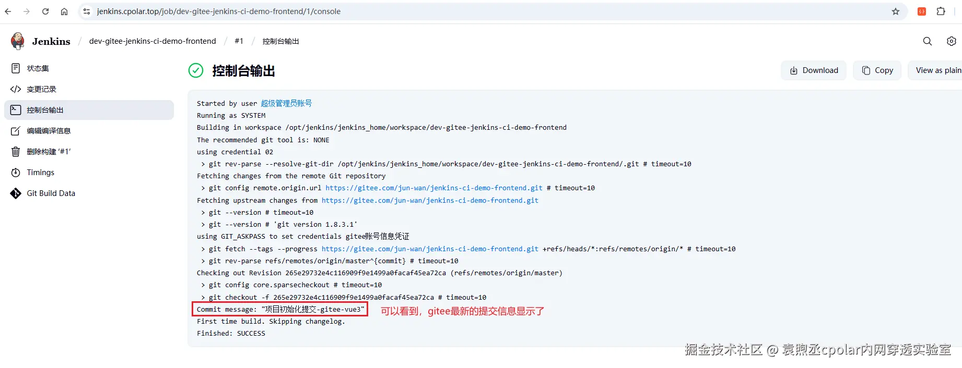Open gitee URL in Fetching upstream line

tap(430, 200)
